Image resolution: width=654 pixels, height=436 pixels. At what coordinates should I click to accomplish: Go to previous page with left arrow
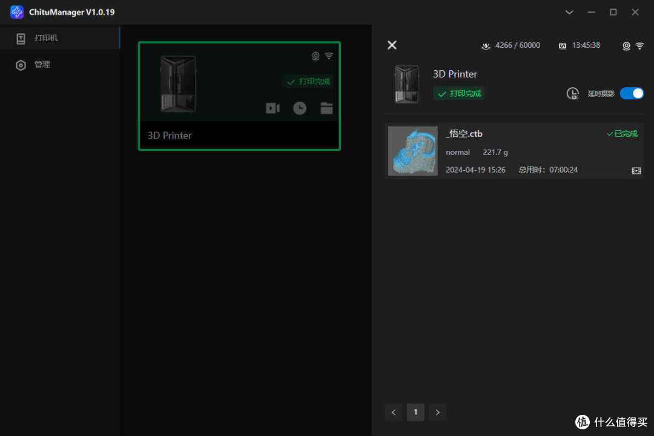[x=394, y=412]
